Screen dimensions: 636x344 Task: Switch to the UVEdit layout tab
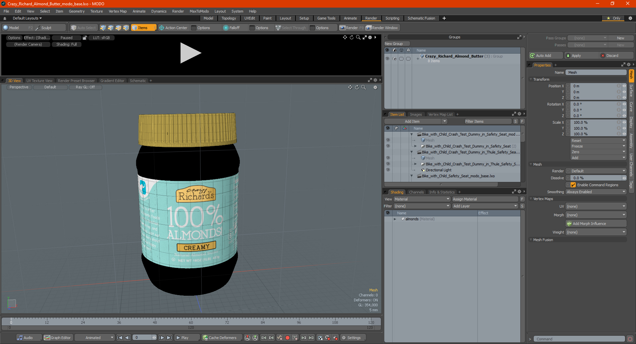pos(249,18)
